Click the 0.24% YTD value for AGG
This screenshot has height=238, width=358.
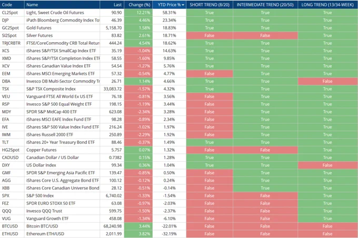(169, 181)
